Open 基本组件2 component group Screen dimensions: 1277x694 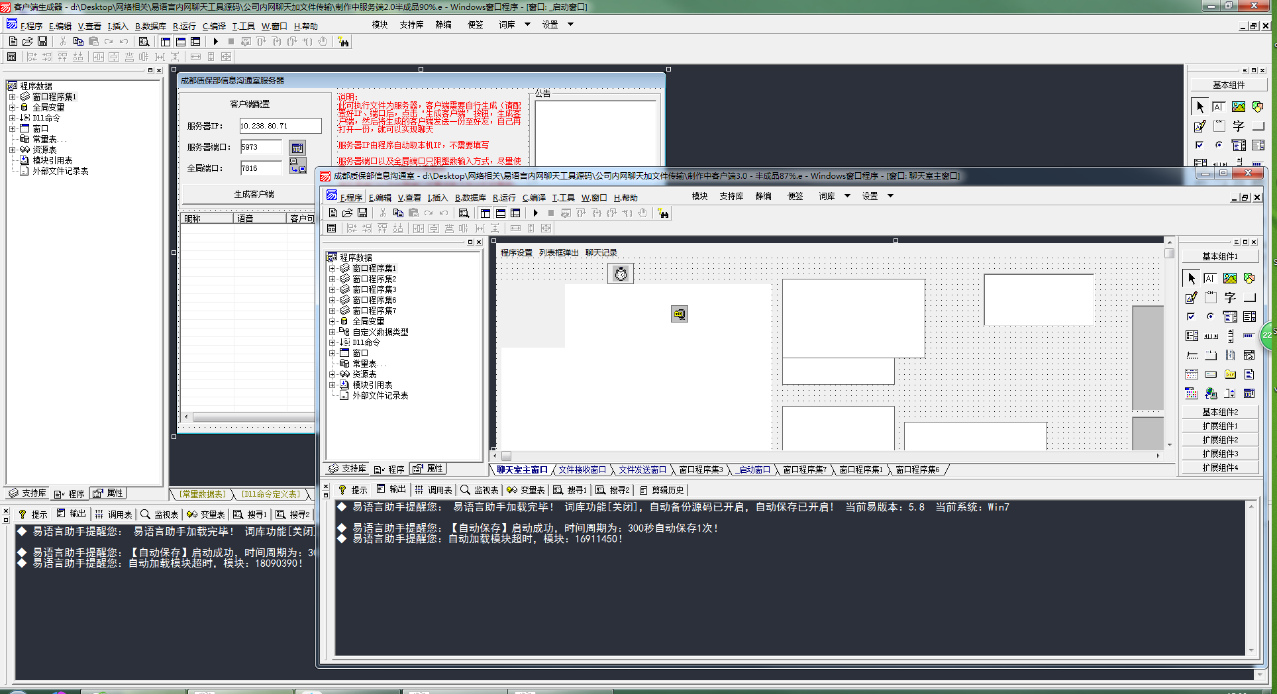tap(1220, 412)
